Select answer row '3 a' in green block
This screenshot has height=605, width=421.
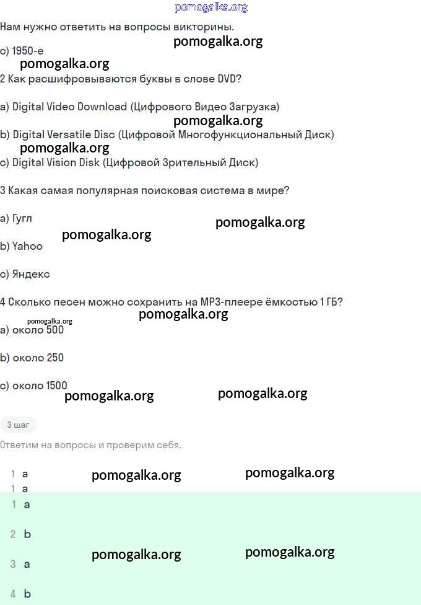tap(21, 564)
